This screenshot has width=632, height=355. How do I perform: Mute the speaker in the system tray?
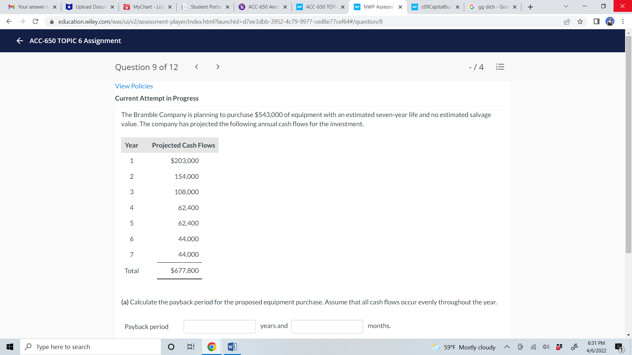(x=546, y=347)
